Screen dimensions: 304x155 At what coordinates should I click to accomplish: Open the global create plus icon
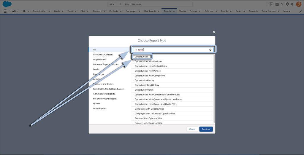(x=277, y=4)
